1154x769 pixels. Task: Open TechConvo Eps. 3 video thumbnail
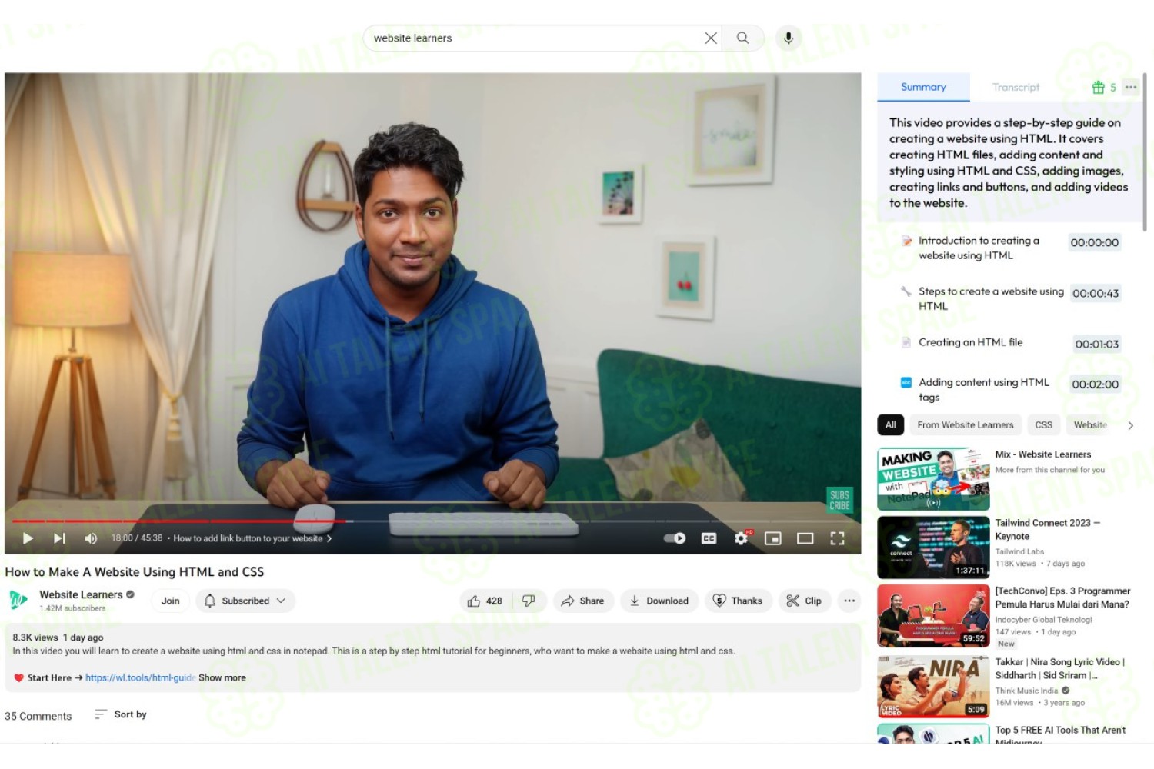tap(933, 616)
